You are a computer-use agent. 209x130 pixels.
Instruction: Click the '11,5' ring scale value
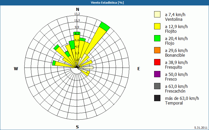[77, 21]
